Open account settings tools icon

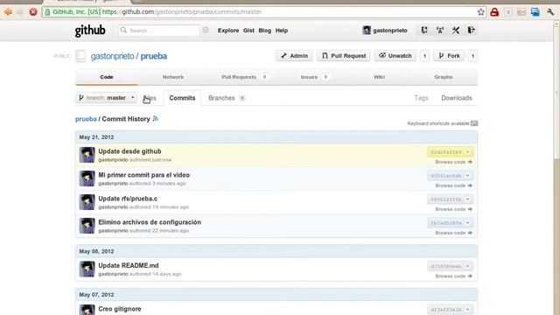point(456,30)
